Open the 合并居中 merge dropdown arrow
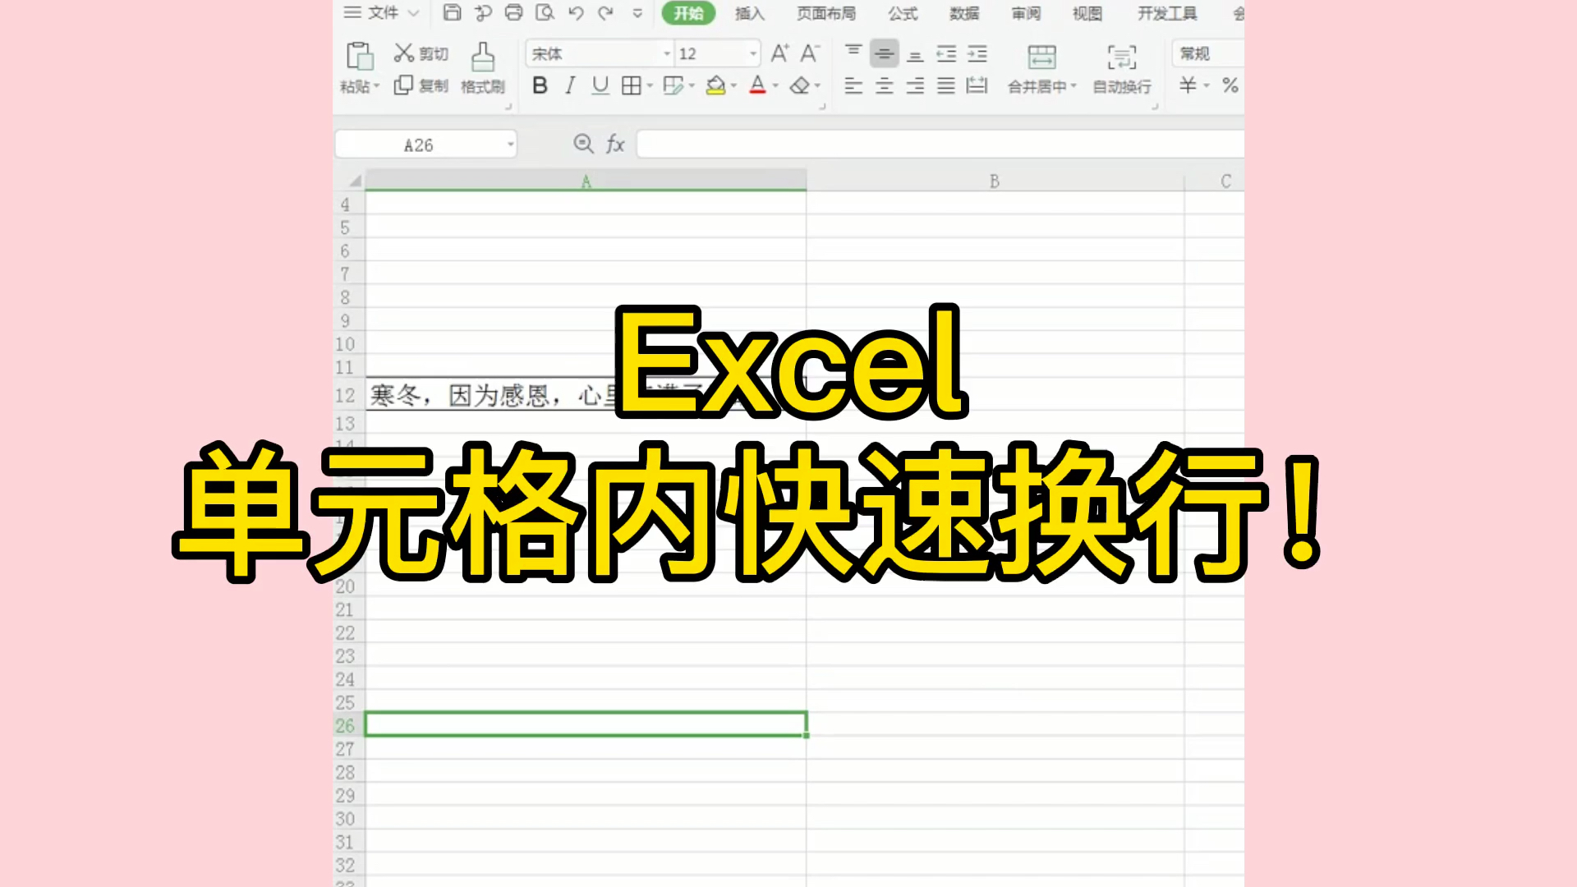Screen dimensions: 1577x887 point(1074,86)
